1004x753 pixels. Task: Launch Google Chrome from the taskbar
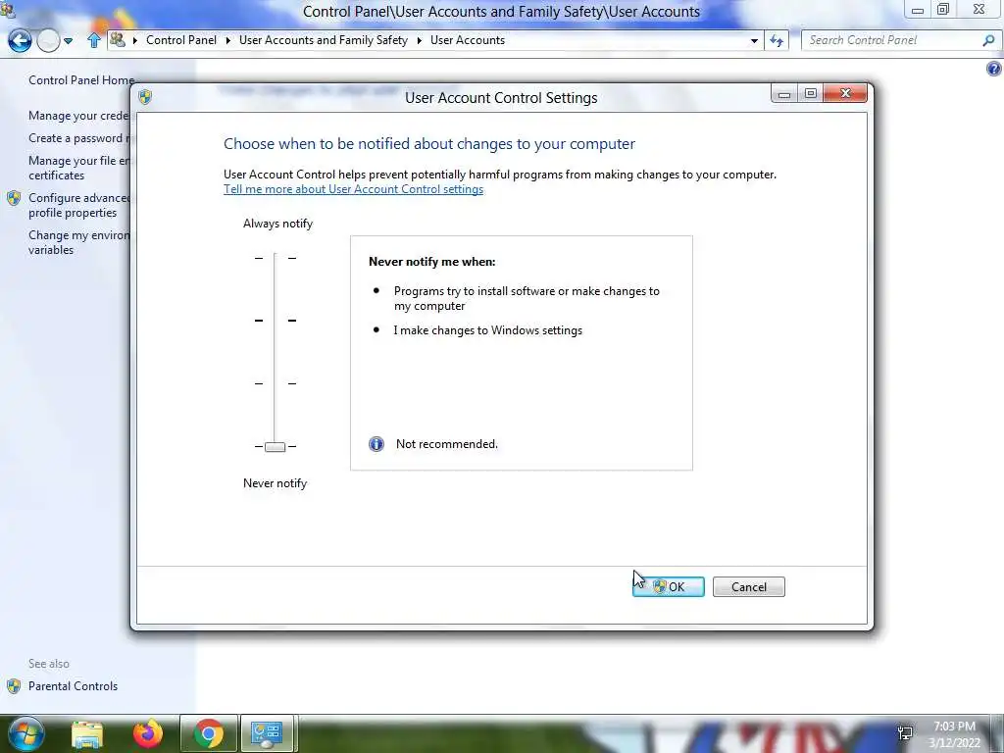[x=209, y=733]
